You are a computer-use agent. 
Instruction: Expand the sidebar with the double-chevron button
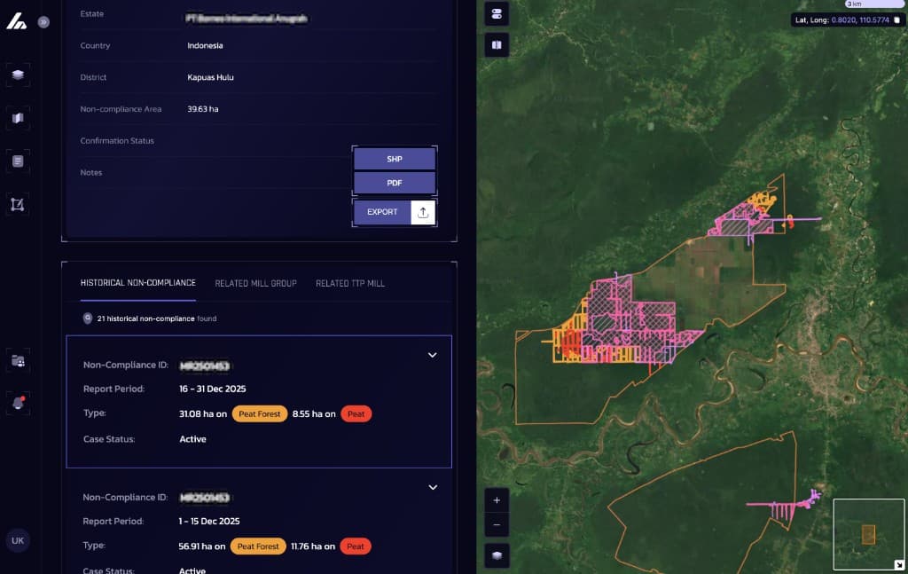pyautogui.click(x=43, y=22)
